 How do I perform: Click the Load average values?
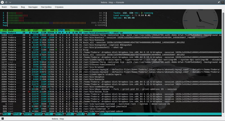tap(141, 15)
